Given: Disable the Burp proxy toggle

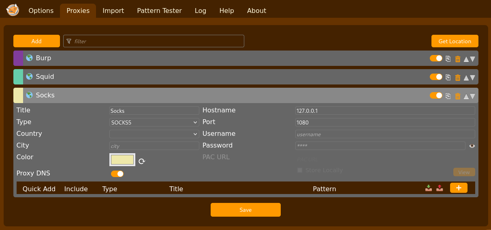Looking at the screenshot, I should pos(436,58).
